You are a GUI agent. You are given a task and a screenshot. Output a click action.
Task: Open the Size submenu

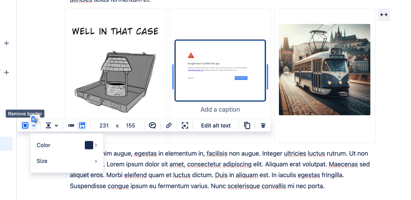click(67, 161)
